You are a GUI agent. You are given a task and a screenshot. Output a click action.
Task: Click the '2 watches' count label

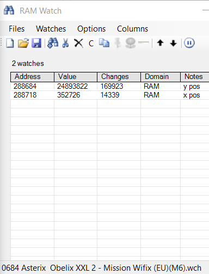click(28, 64)
